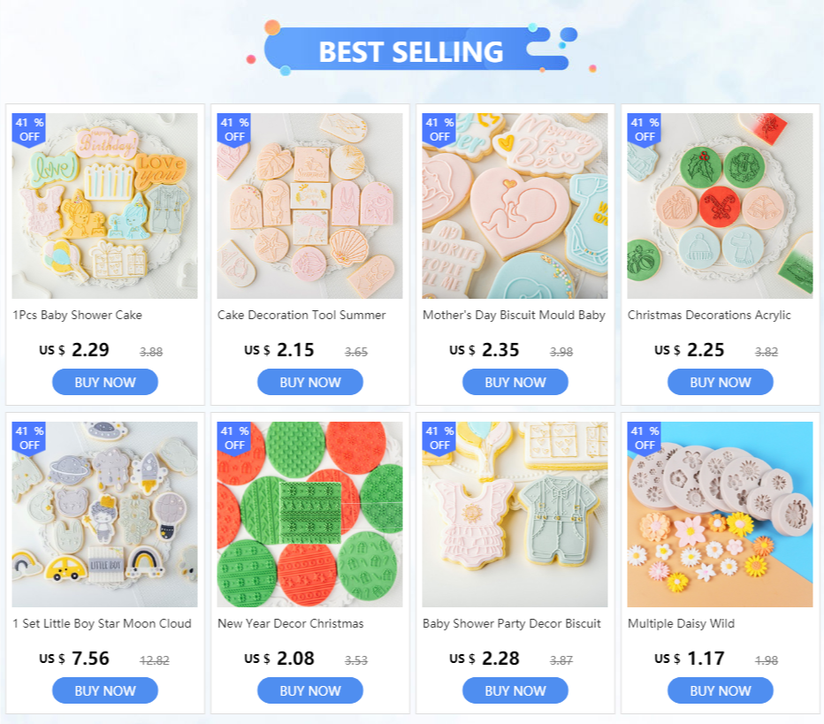View the baby romper cookies product photo
The width and height of the screenshot is (824, 724).
(515, 514)
